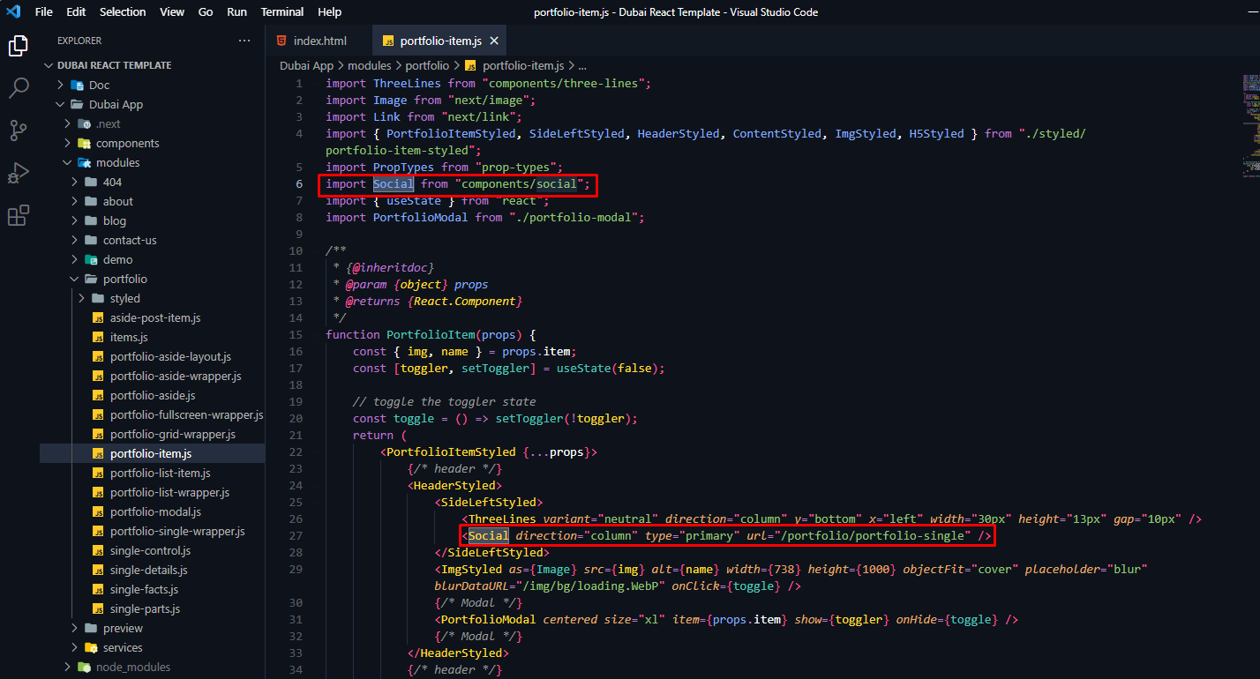
Task: Click the Dubai App folder icon
Action: (77, 104)
